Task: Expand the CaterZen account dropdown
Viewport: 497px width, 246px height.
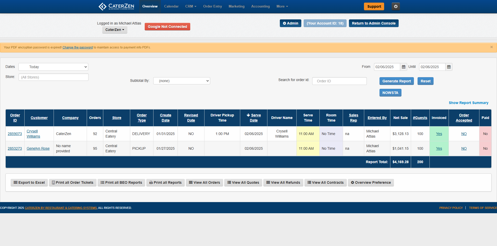Action: point(115,30)
